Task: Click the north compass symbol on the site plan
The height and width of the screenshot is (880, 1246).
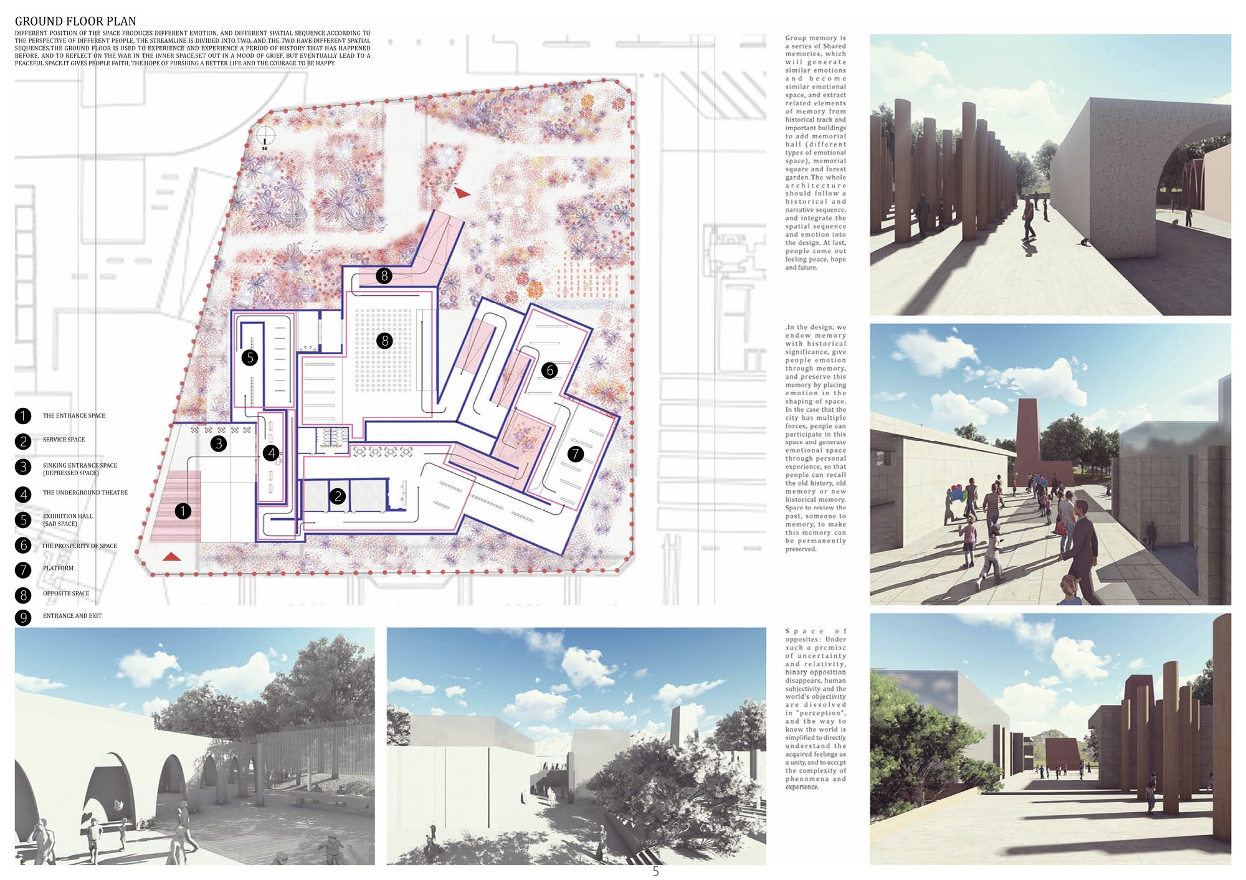Action: pyautogui.click(x=265, y=136)
